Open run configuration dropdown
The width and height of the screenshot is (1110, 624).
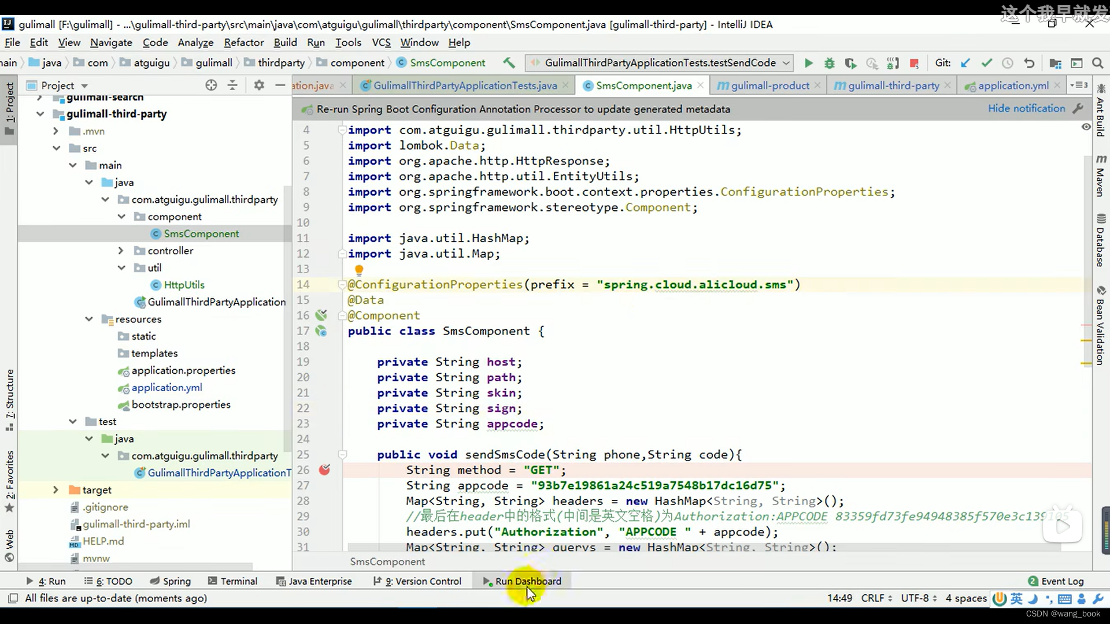pos(787,62)
